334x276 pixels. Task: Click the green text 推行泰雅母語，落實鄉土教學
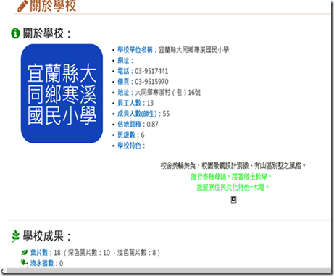[231, 177]
